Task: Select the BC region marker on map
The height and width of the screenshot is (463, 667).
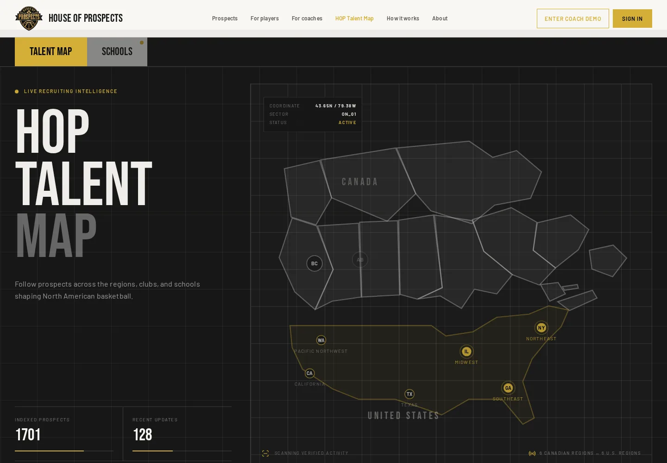Action: [x=315, y=263]
